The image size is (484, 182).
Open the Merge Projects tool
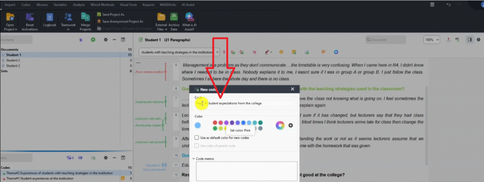pyautogui.click(x=85, y=22)
